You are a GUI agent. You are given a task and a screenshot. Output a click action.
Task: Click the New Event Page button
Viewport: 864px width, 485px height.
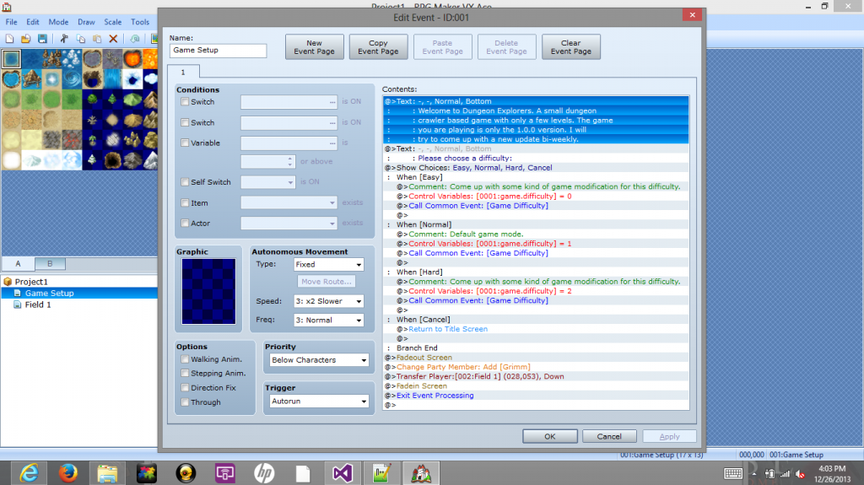click(x=314, y=47)
